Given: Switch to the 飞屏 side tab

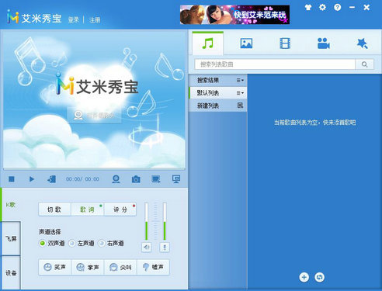Looking at the screenshot, I should pos(11,238).
